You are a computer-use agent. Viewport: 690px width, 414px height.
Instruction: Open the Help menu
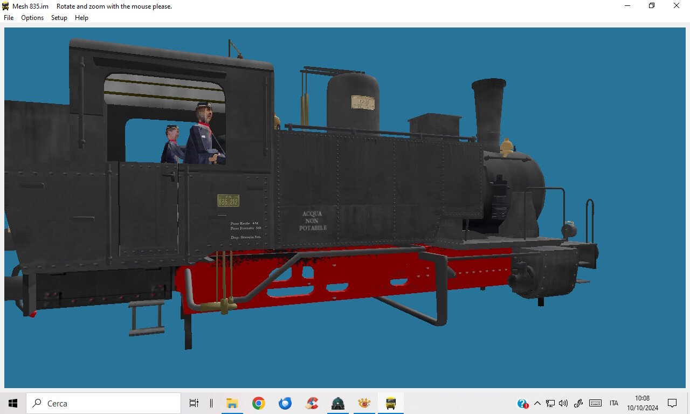tap(81, 18)
